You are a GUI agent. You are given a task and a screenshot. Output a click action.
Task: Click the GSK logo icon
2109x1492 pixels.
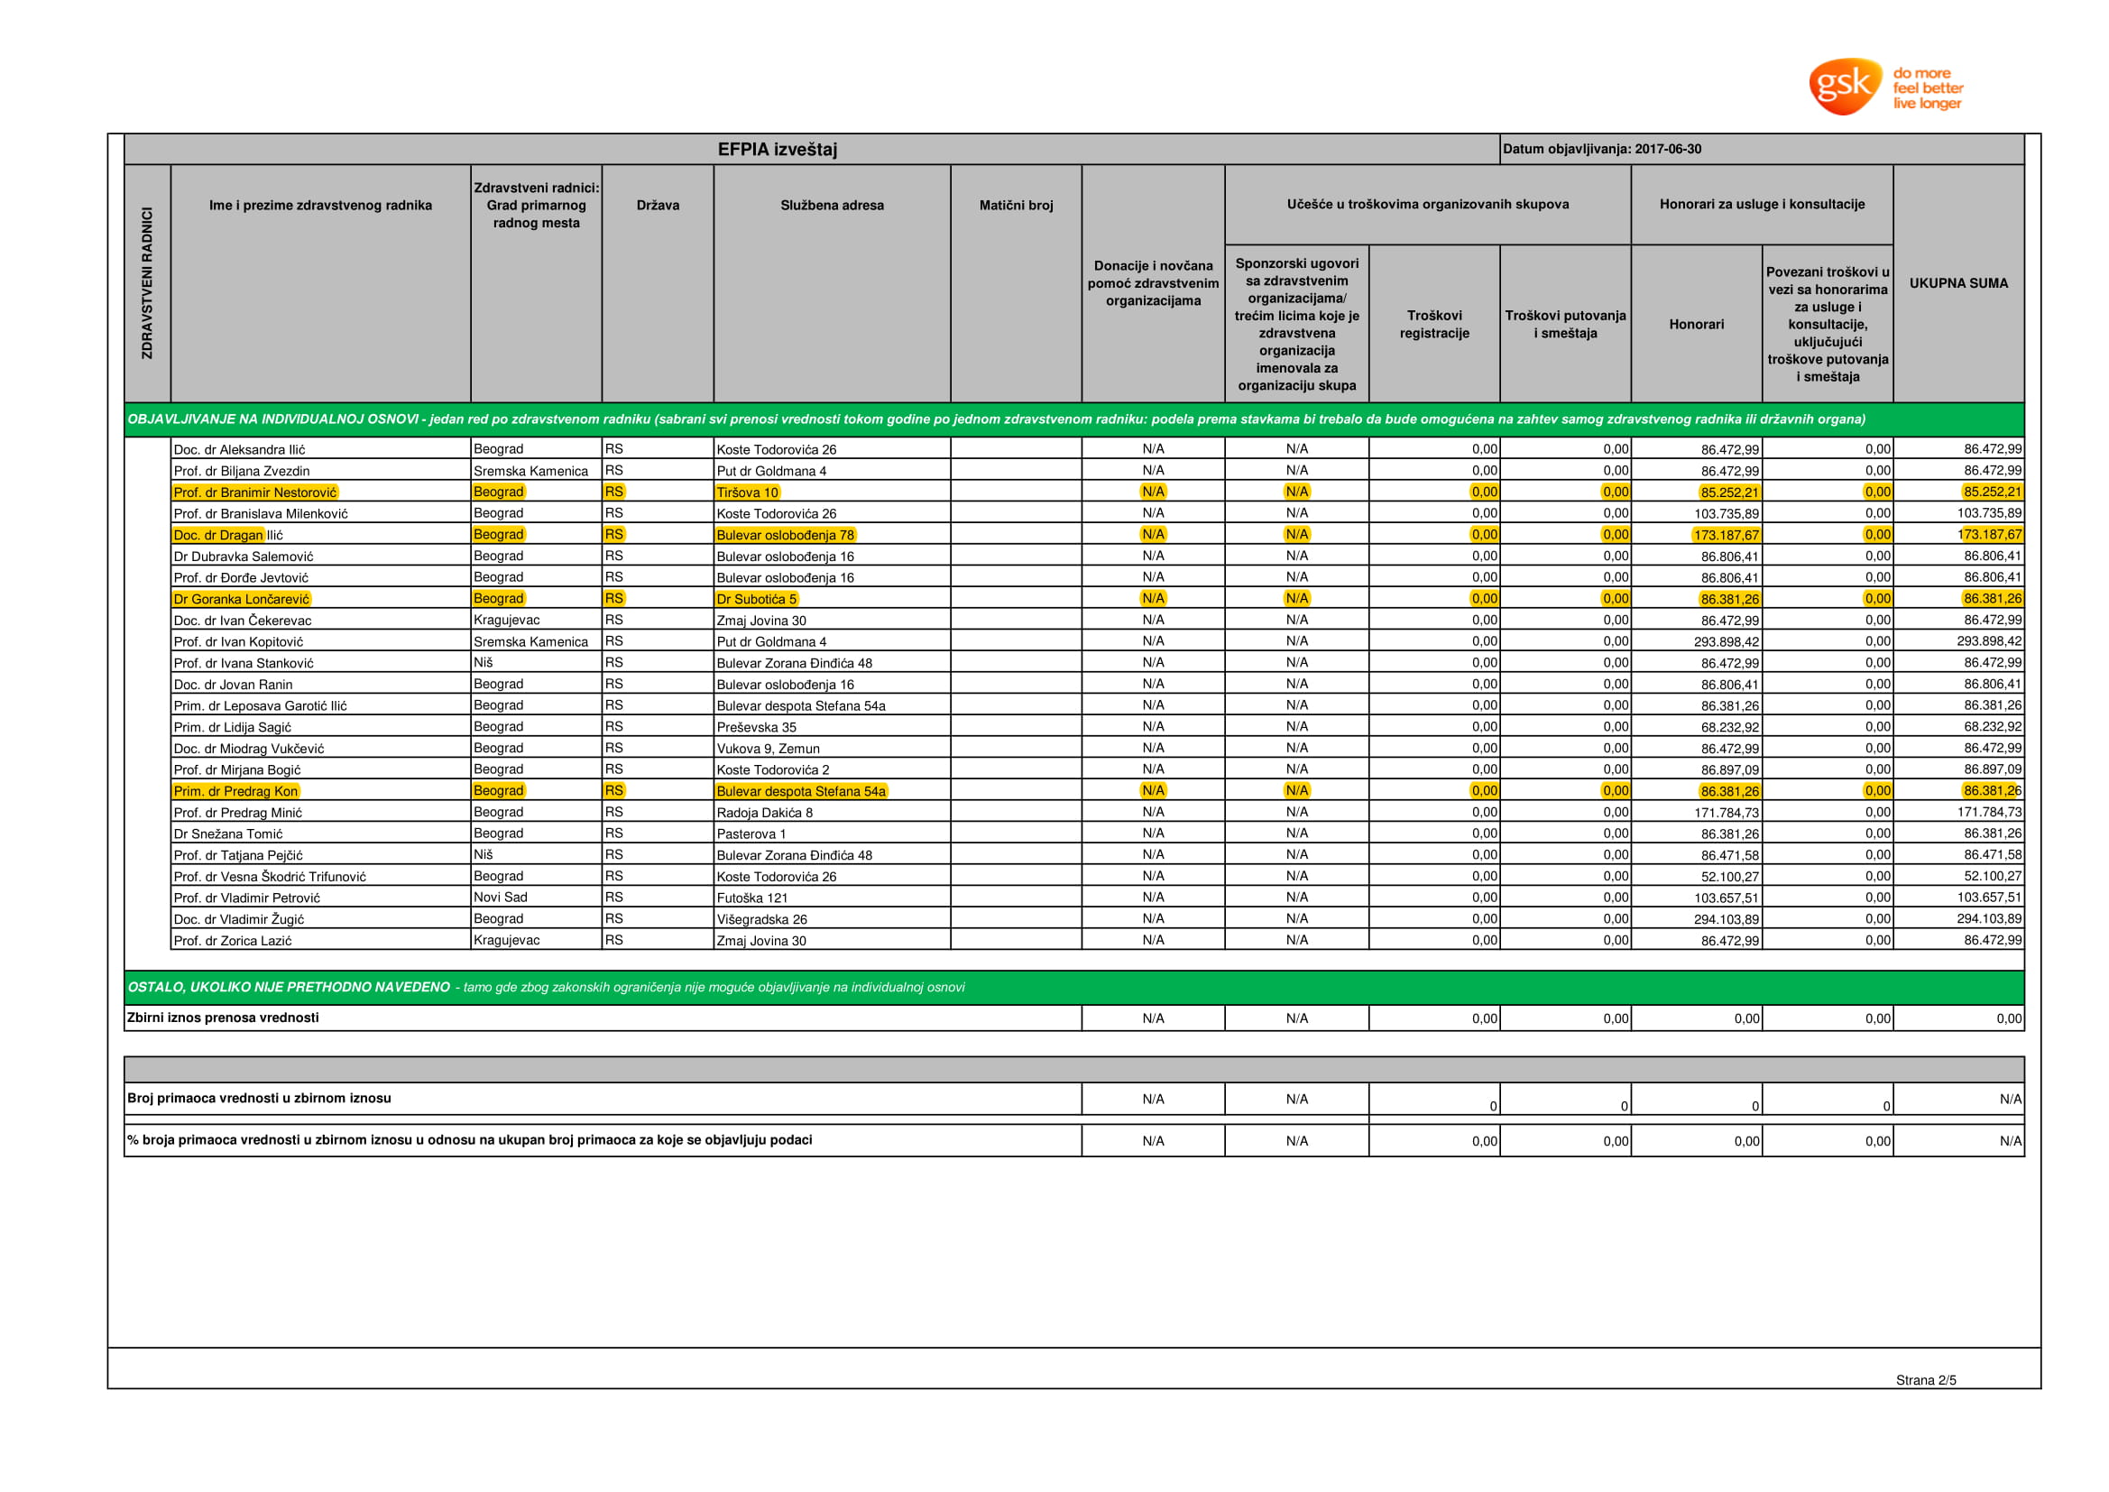[1846, 87]
